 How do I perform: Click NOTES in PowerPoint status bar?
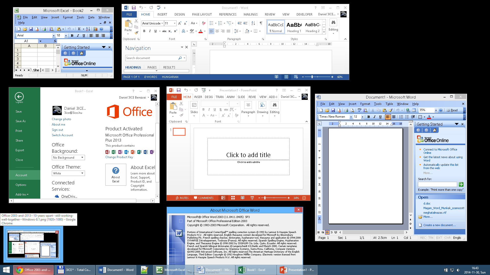click(x=182, y=198)
